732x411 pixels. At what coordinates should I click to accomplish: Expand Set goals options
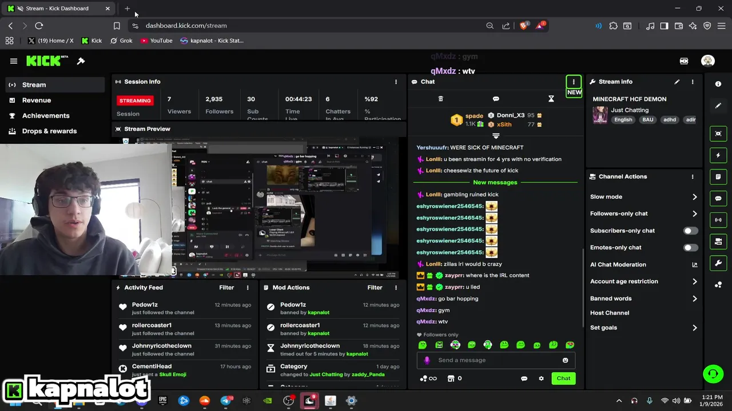click(x=695, y=328)
